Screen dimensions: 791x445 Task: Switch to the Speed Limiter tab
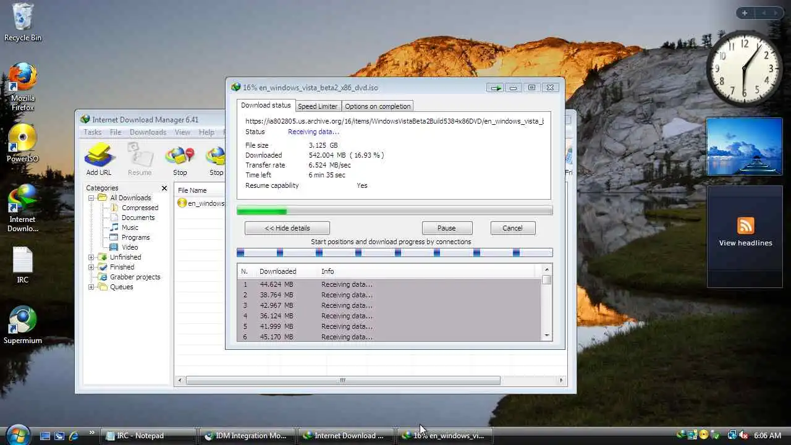(x=318, y=106)
